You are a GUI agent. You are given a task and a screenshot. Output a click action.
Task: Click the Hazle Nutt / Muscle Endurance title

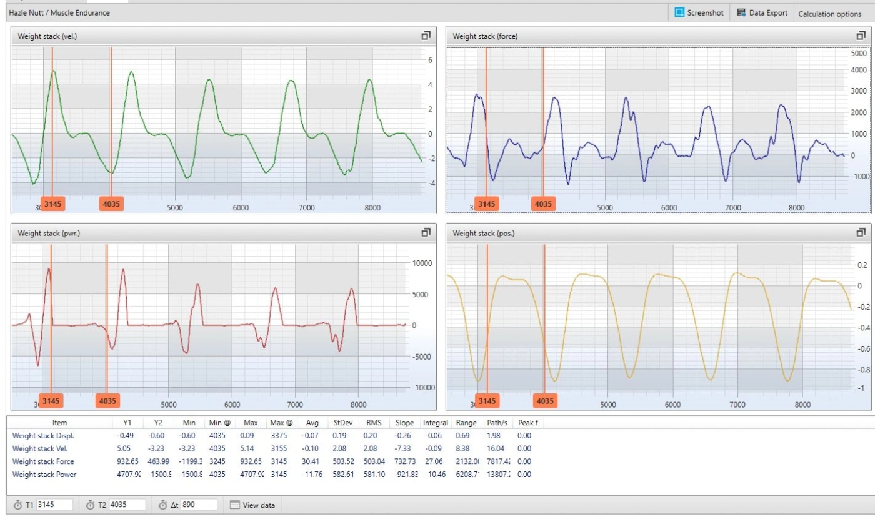pyautogui.click(x=59, y=12)
